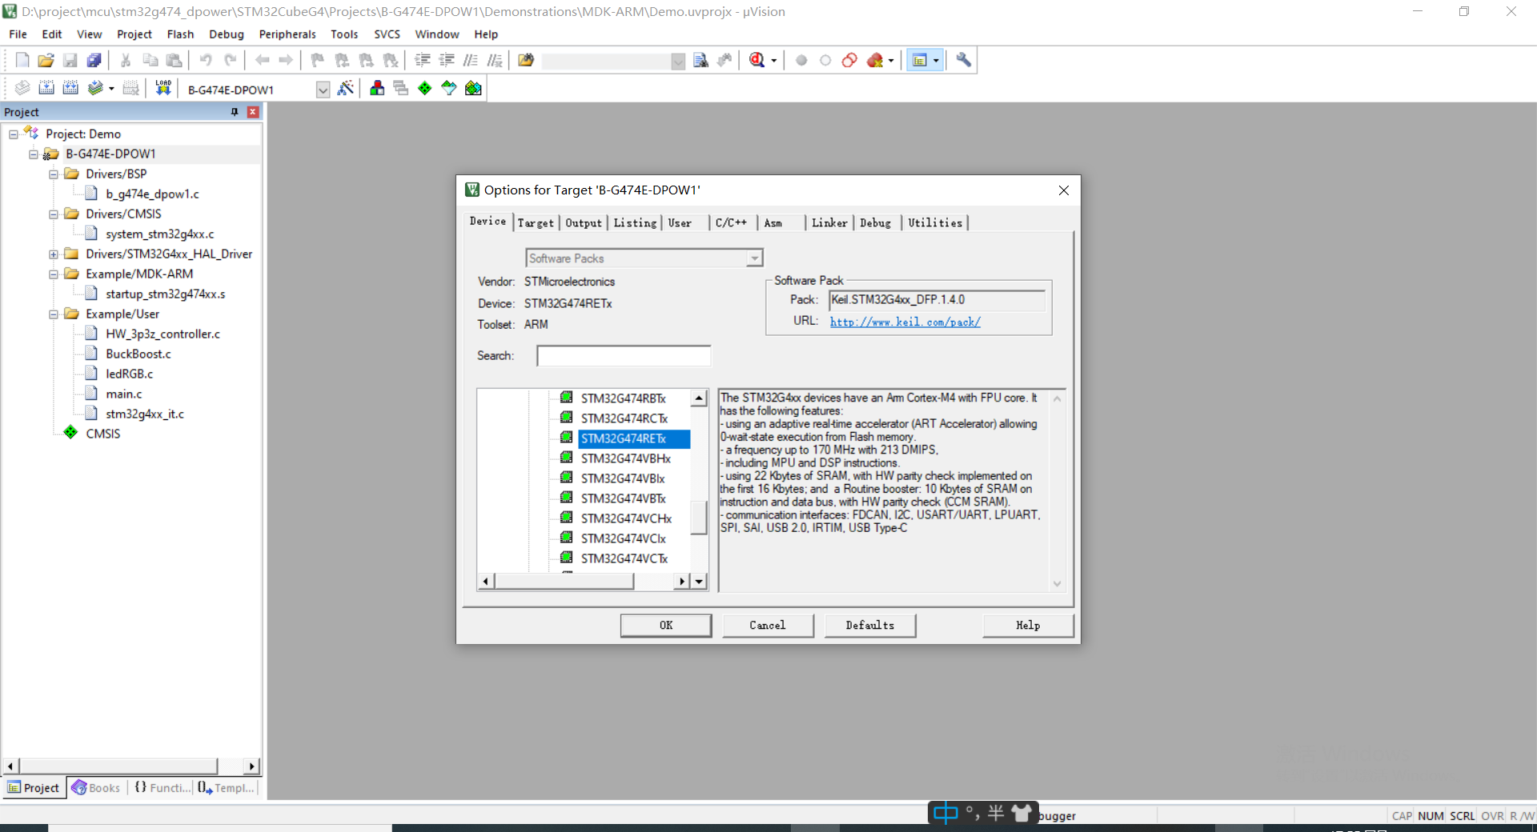The width and height of the screenshot is (1537, 832).
Task: Switch to the Output tab
Action: tap(584, 223)
